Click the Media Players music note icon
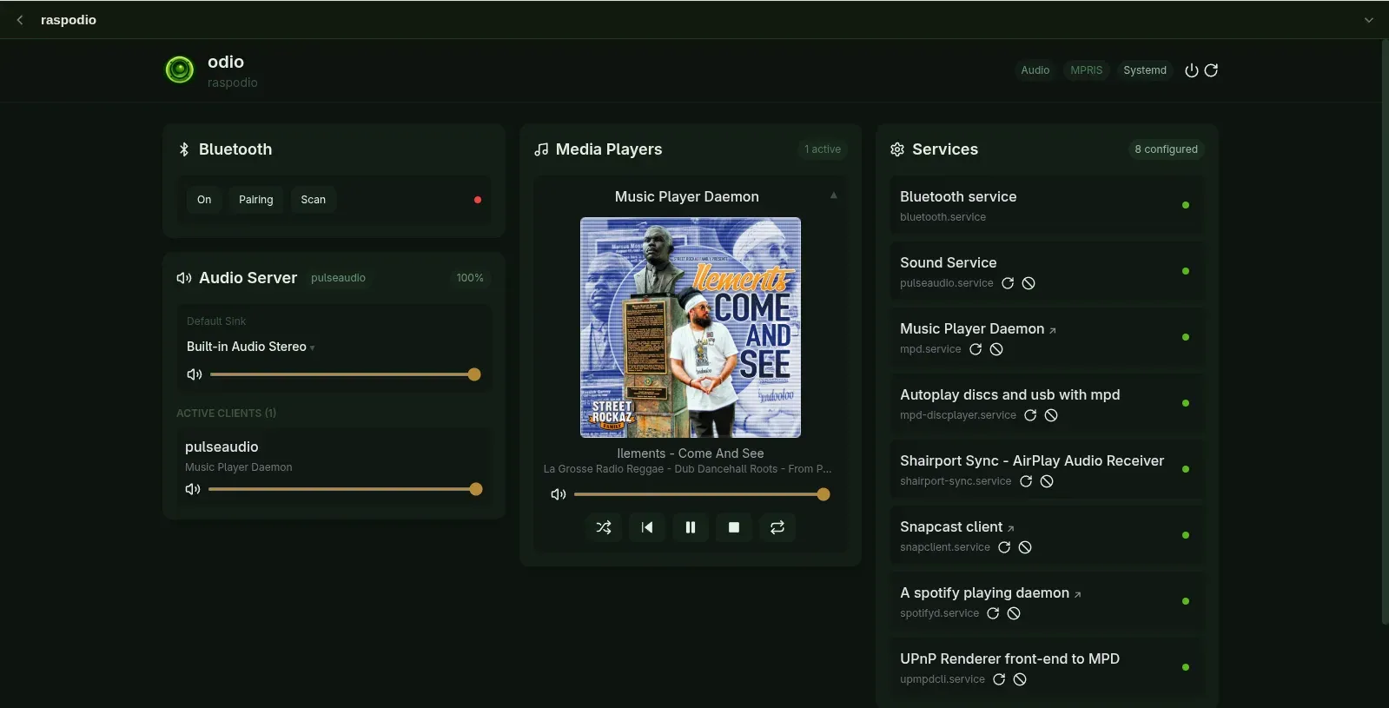The height and width of the screenshot is (708, 1389). tap(541, 149)
